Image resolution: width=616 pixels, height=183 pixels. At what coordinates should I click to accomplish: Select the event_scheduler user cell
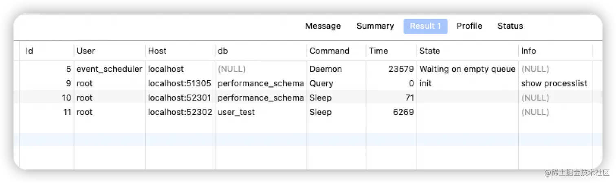[x=110, y=69]
